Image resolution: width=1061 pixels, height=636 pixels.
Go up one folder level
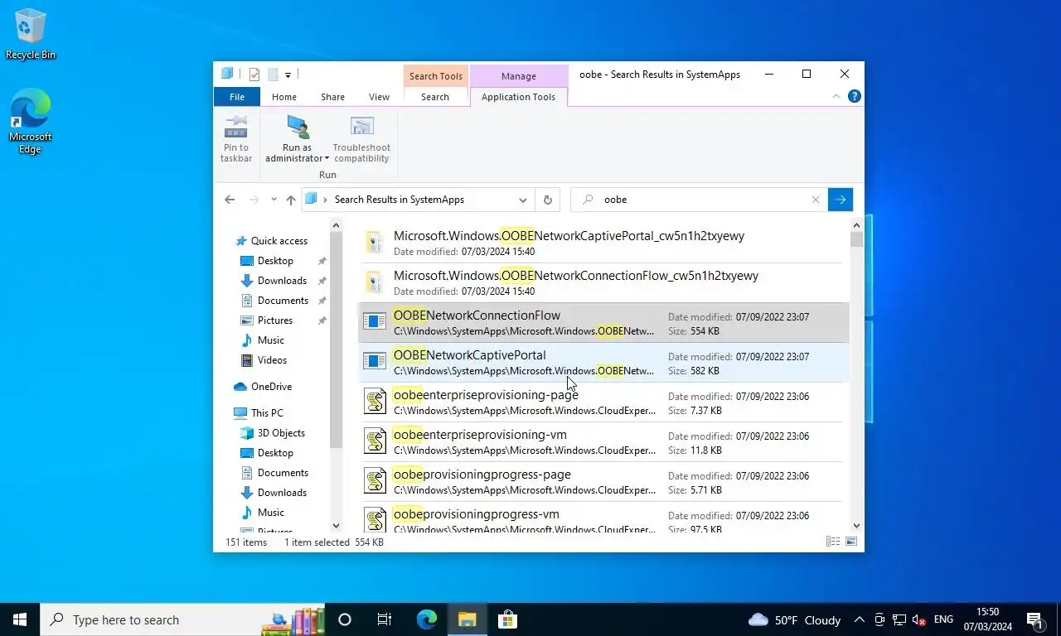(x=290, y=200)
